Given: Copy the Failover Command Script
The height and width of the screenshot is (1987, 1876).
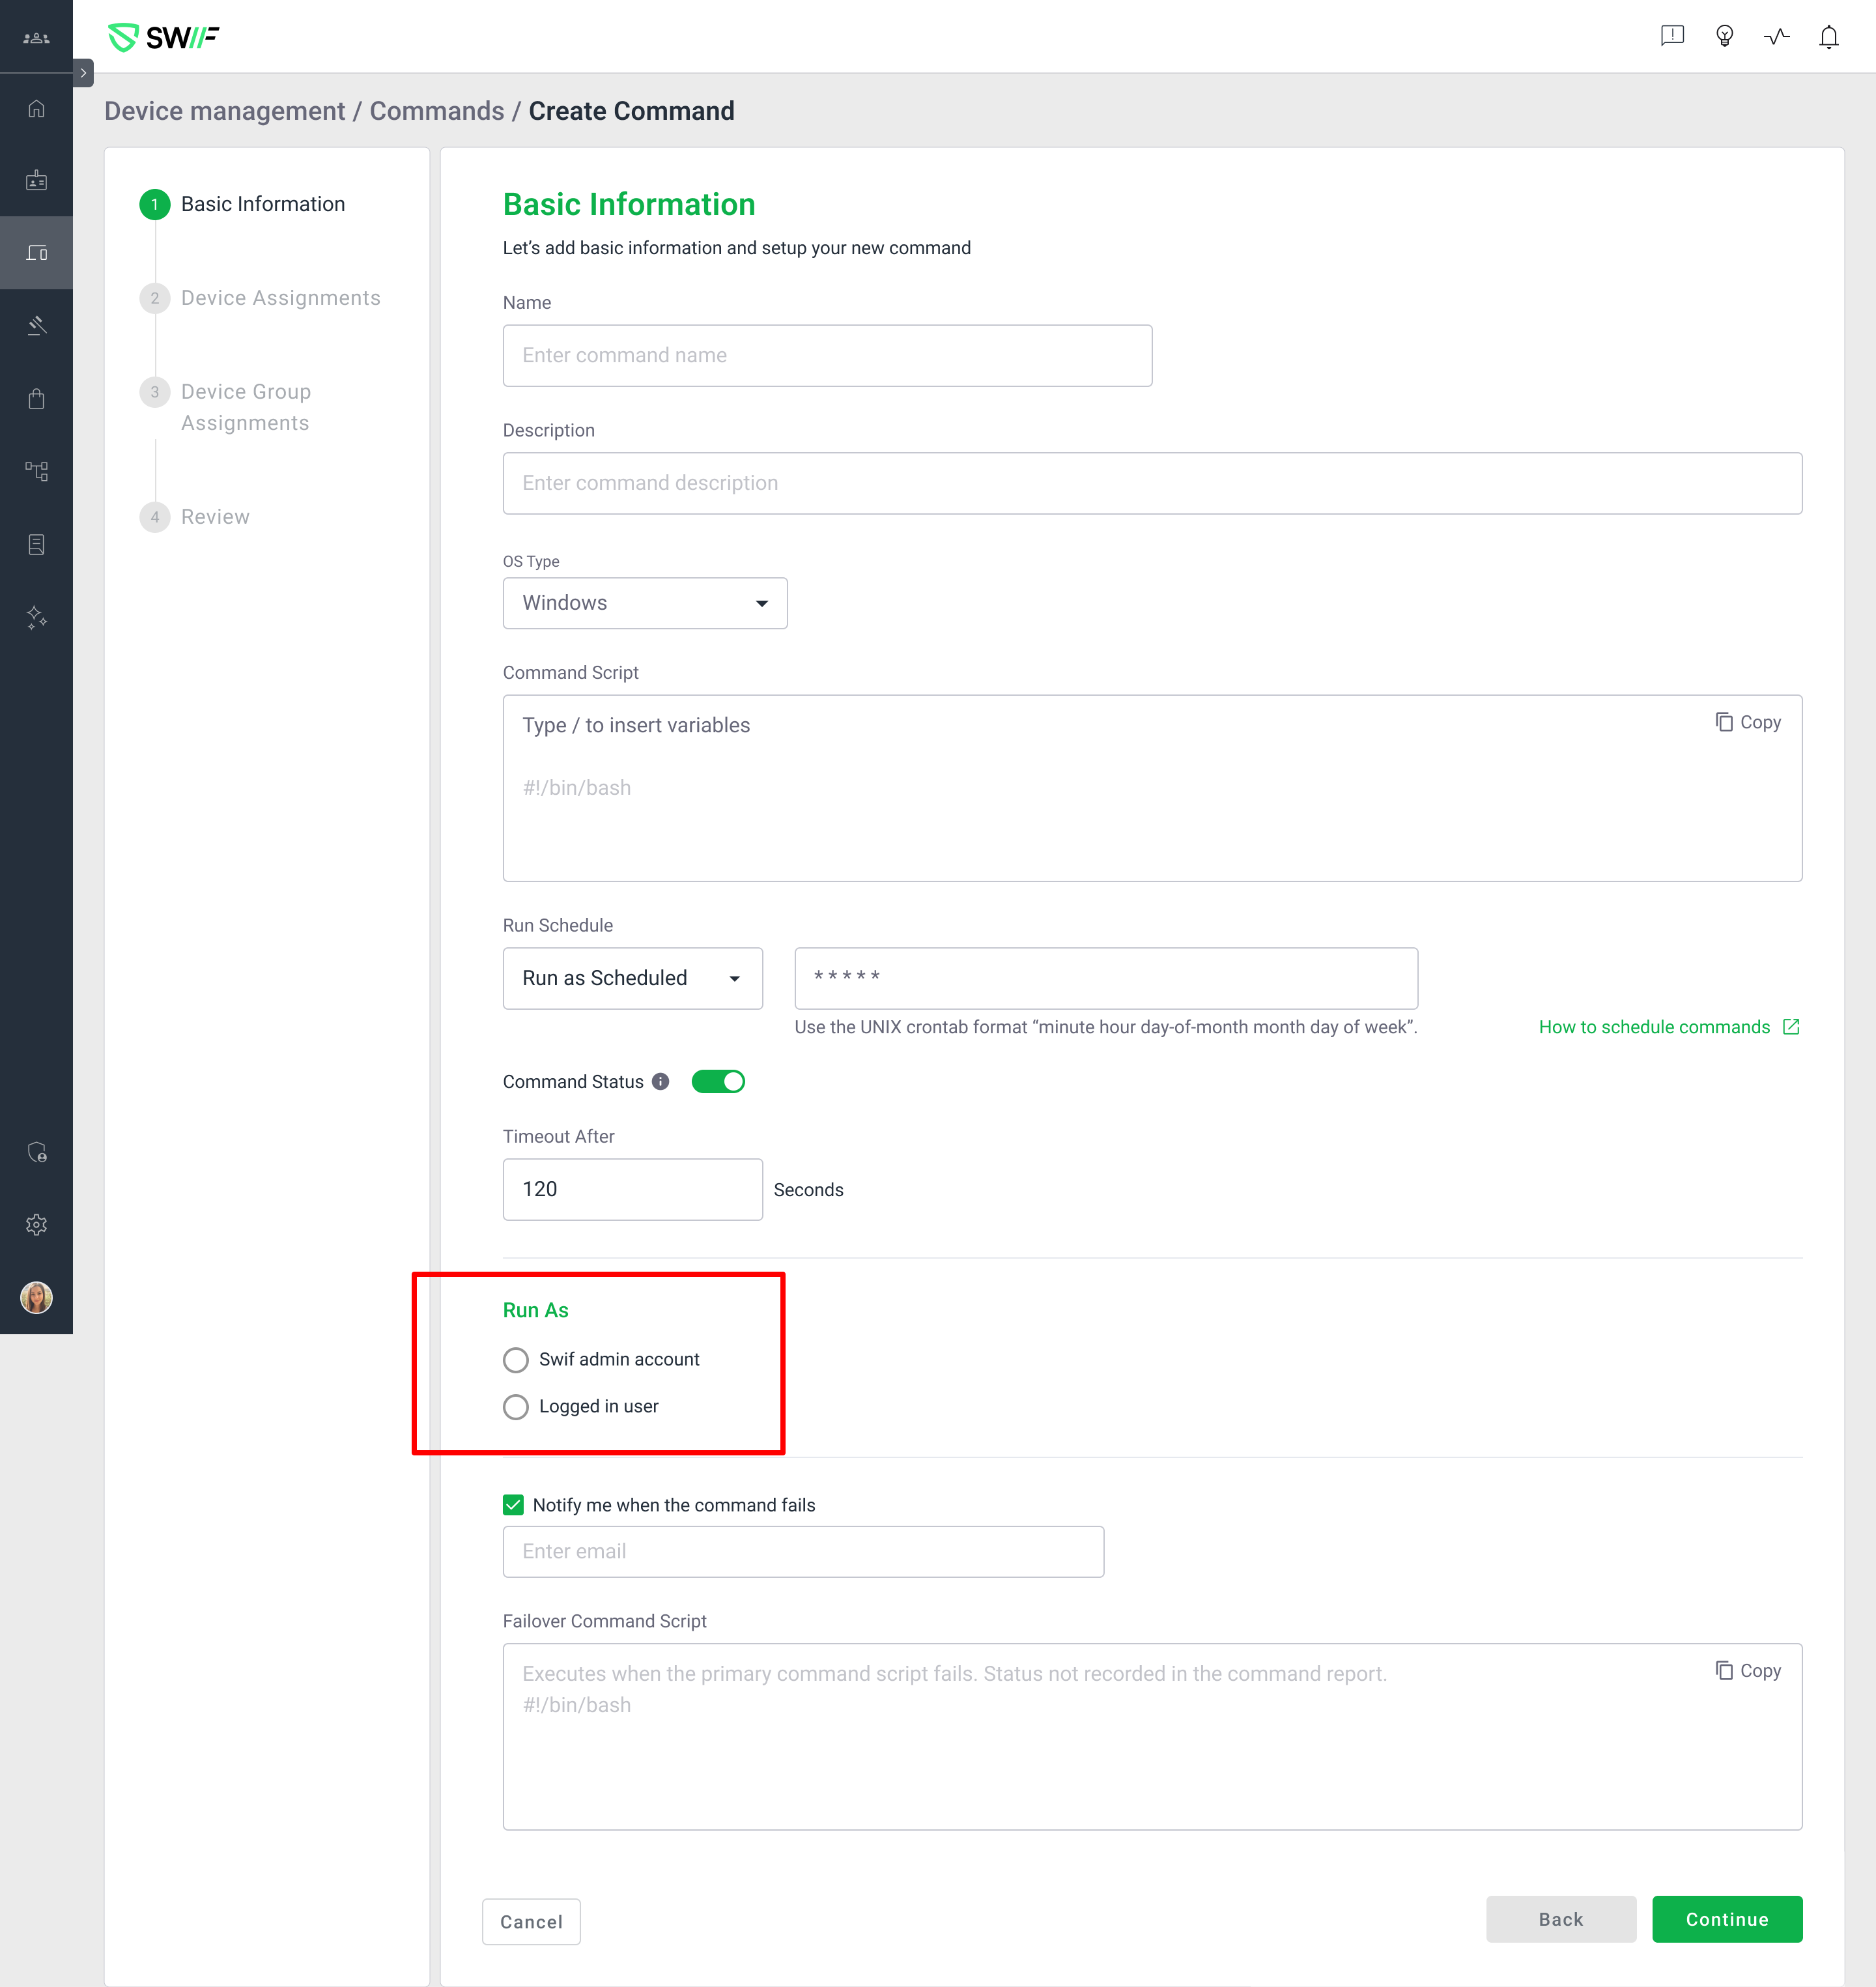Looking at the screenshot, I should pyautogui.click(x=1748, y=1671).
